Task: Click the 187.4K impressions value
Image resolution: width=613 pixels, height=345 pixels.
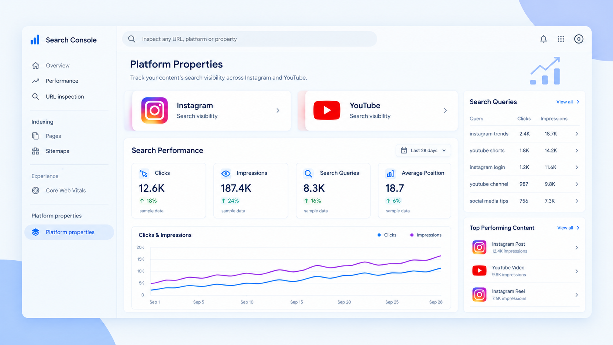Action: 236,188
